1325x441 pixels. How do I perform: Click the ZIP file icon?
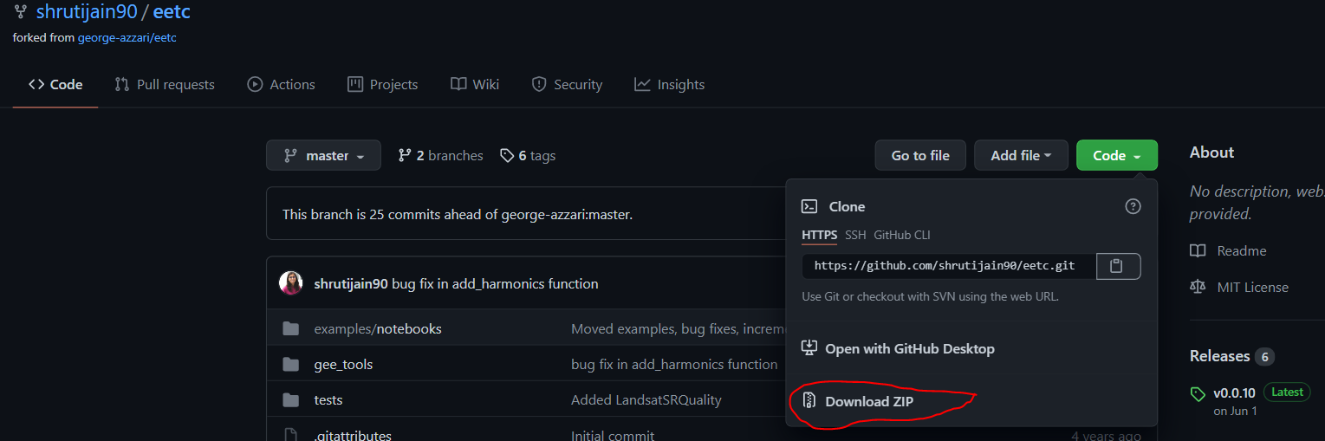tap(809, 400)
